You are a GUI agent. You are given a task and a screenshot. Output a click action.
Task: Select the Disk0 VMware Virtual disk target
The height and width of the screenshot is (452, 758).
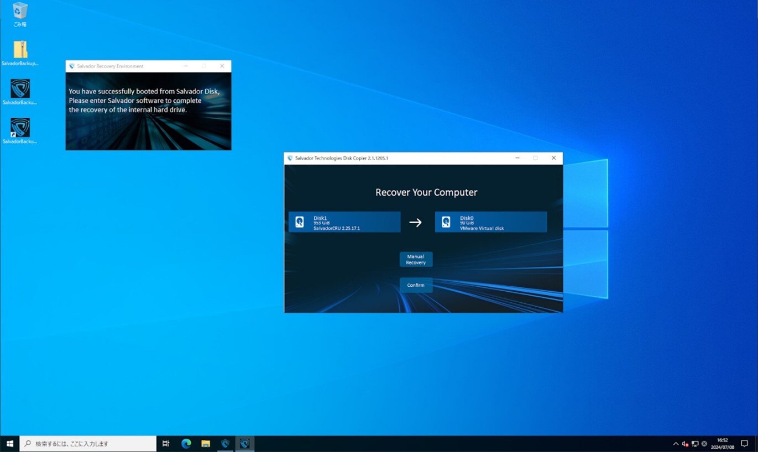[x=491, y=222]
